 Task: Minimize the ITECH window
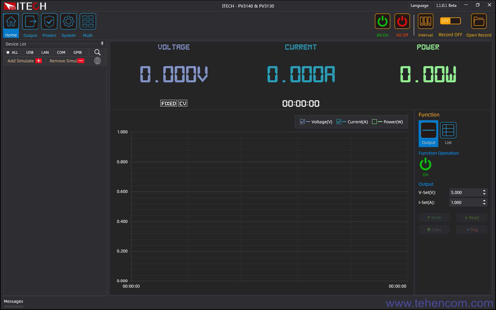click(466, 5)
